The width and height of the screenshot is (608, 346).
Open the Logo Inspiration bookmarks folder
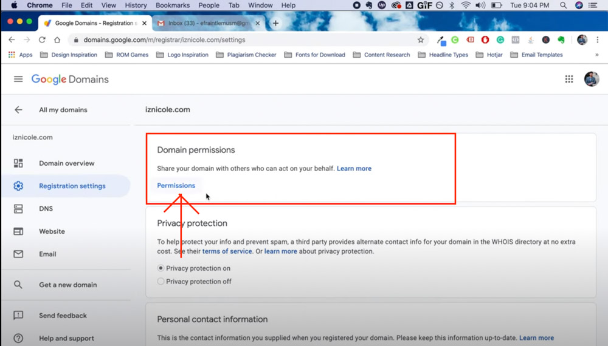182,55
